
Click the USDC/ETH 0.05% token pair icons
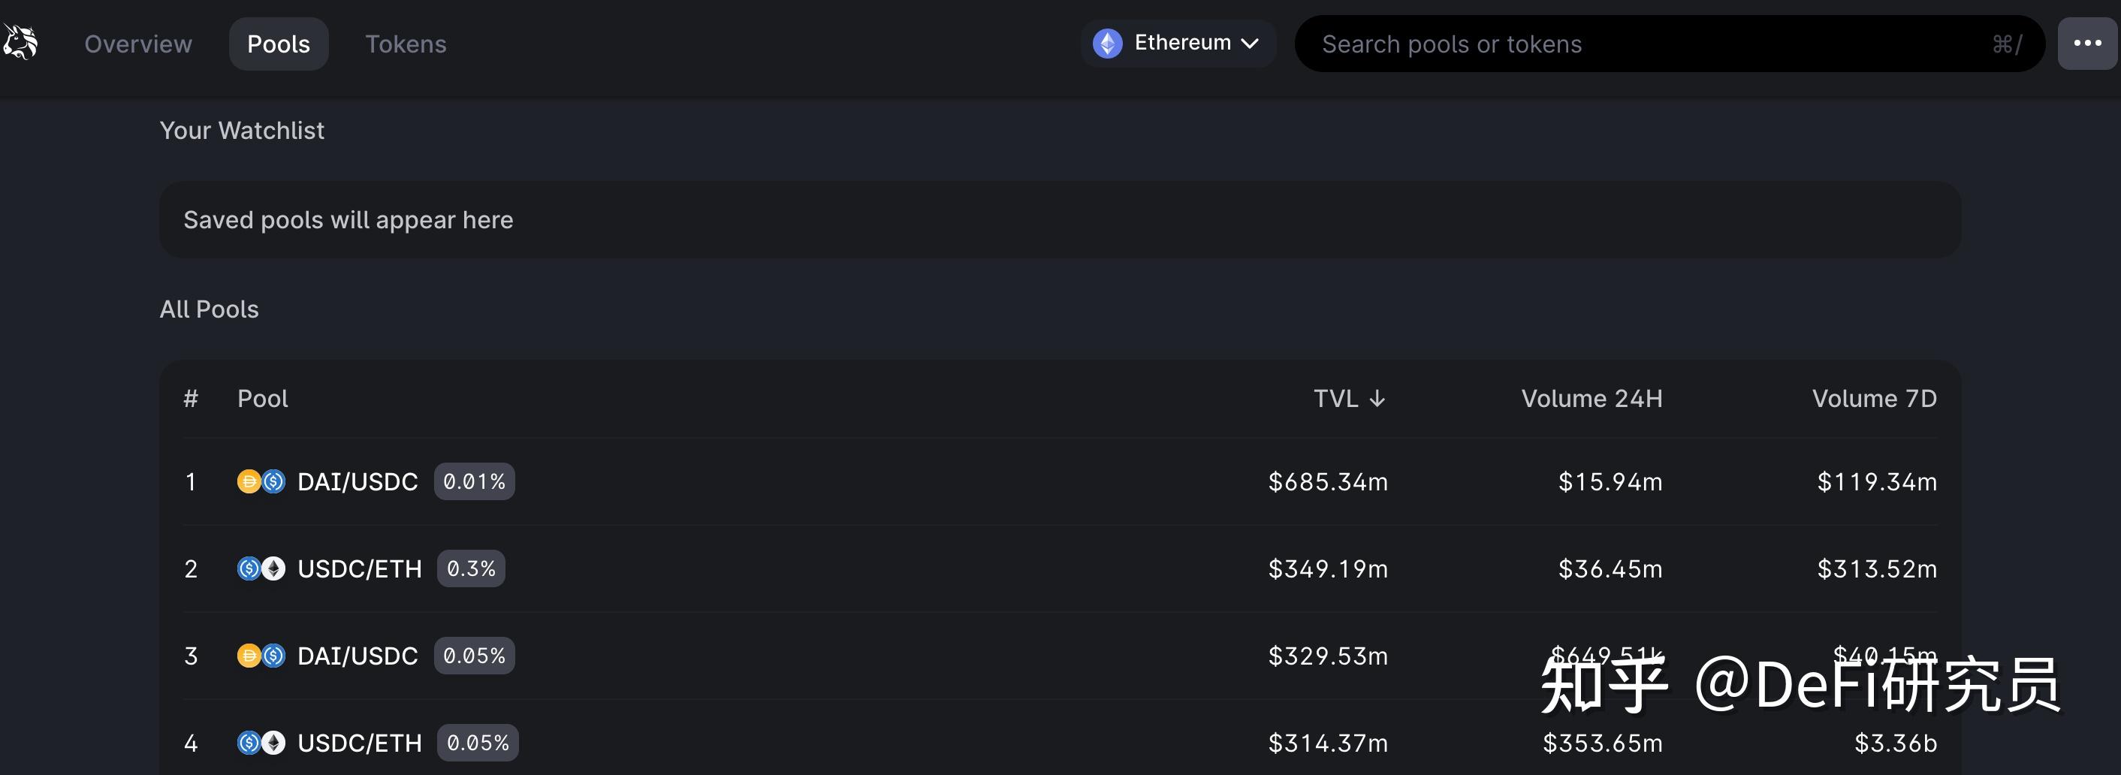click(261, 743)
